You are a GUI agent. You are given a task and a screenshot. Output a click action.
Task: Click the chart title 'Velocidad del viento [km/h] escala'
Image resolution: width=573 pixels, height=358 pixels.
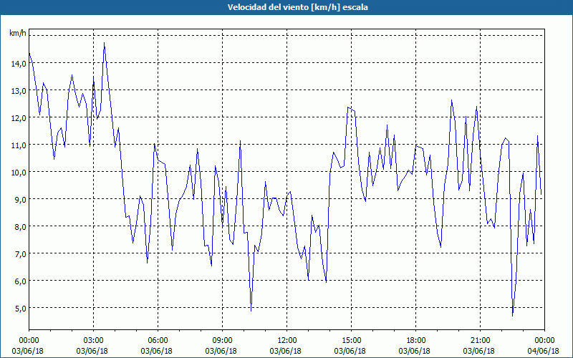[297, 7]
